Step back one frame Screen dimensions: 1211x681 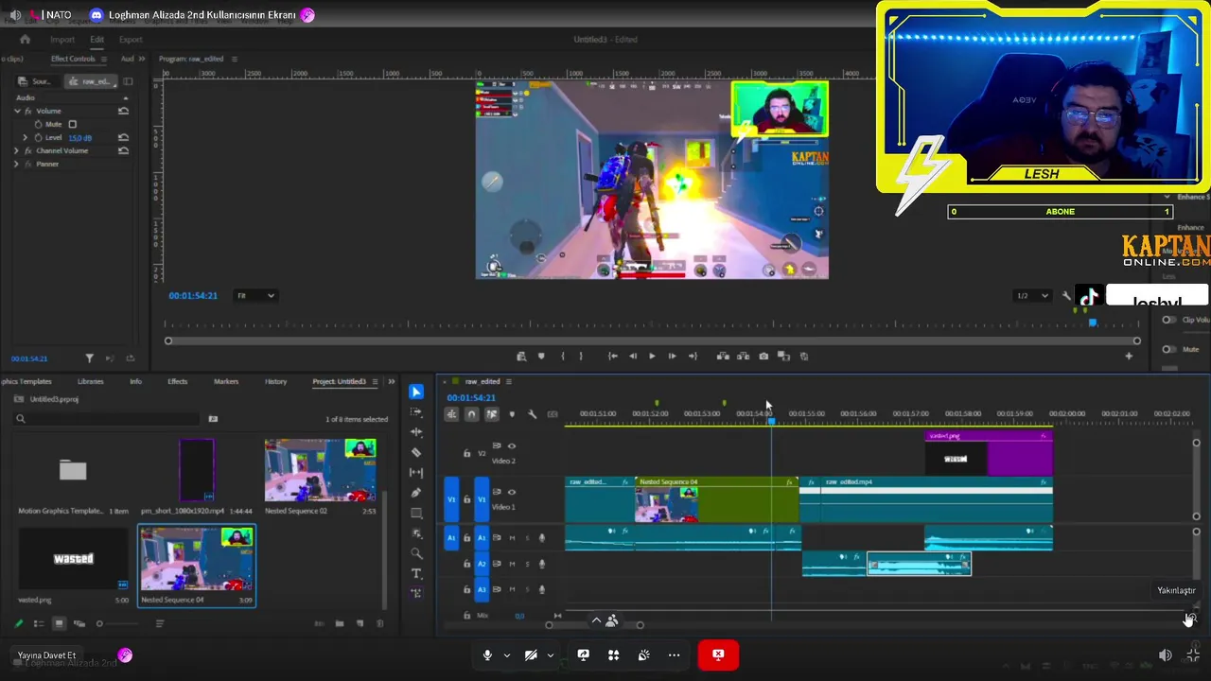point(633,357)
